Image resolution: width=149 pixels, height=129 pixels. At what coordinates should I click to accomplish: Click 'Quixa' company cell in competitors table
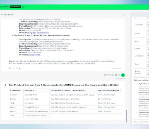click(x=16, y=111)
